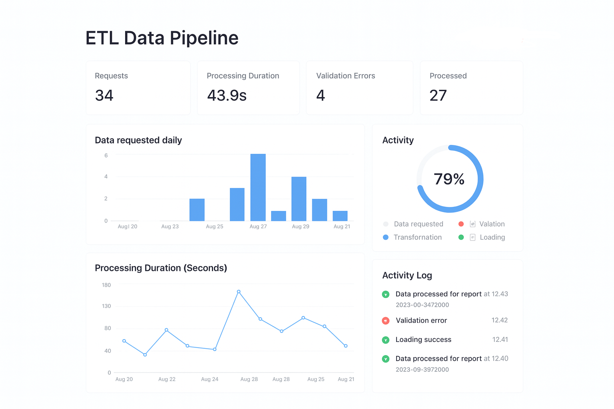This screenshot has height=409, width=614.
Task: Click the red Validation error status icon
Action: pos(386,320)
